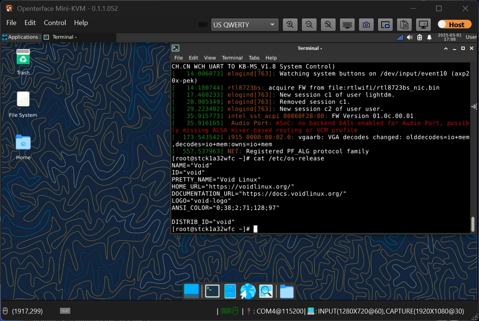Click the terminal window title bar icon

[x=175, y=48]
